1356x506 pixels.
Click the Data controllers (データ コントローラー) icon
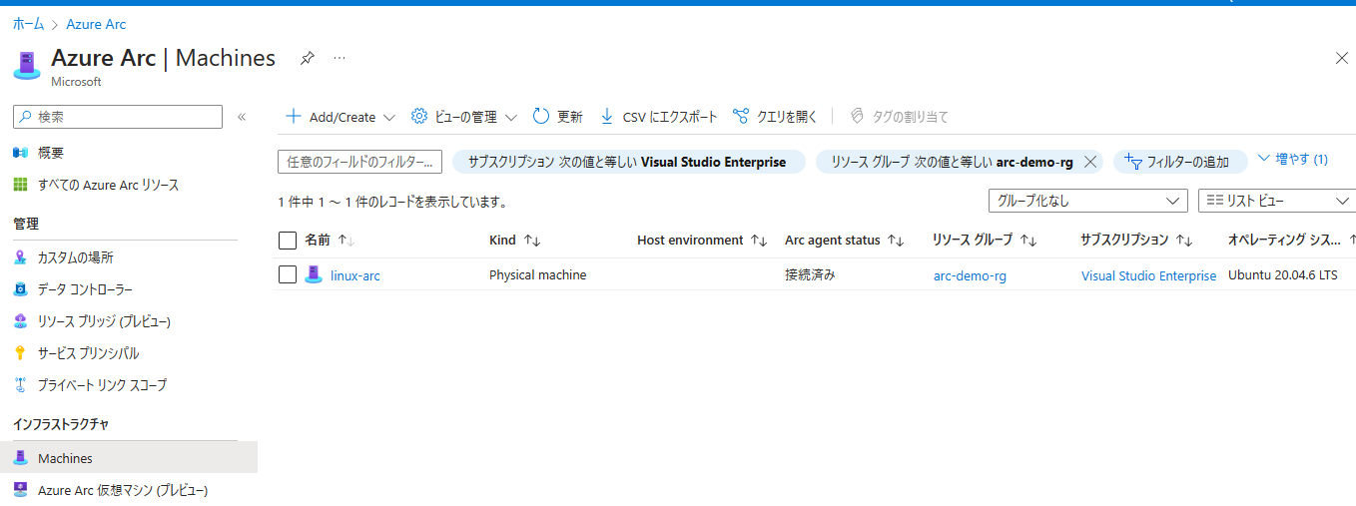click(20, 289)
